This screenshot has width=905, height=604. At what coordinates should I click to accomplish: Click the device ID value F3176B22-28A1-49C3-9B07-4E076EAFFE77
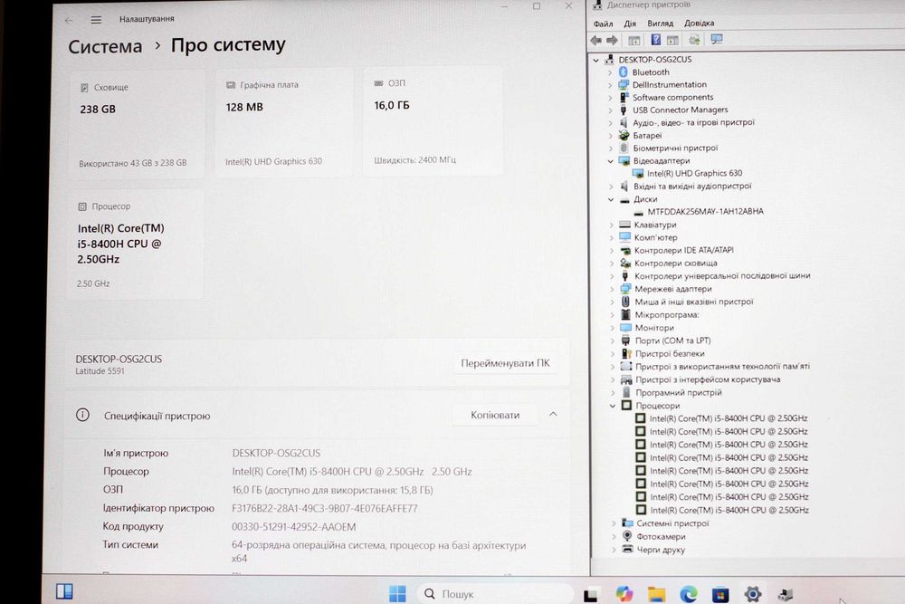(x=324, y=509)
